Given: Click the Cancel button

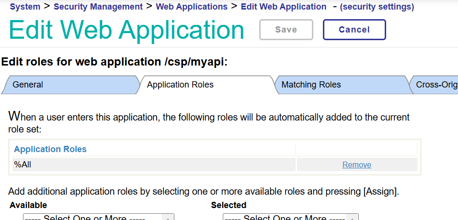Looking at the screenshot, I should 355,30.
